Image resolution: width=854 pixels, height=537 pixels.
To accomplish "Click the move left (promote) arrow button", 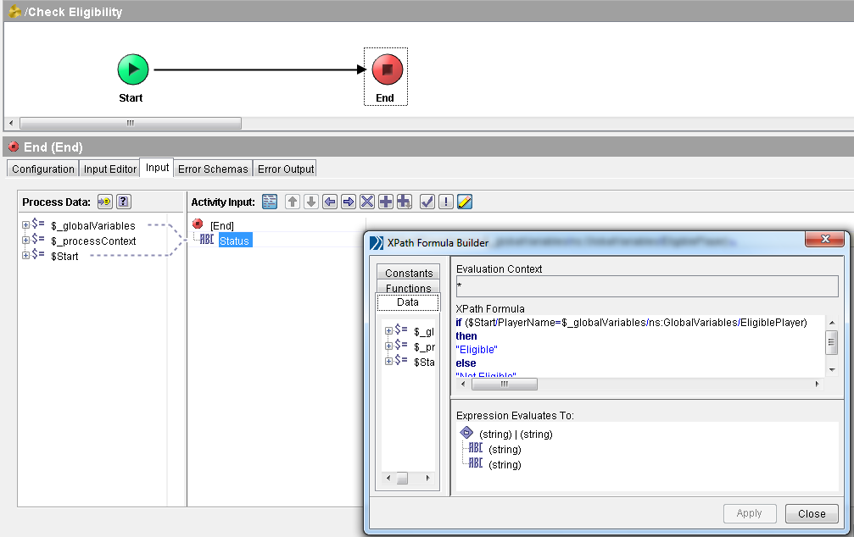I will pos(330,202).
